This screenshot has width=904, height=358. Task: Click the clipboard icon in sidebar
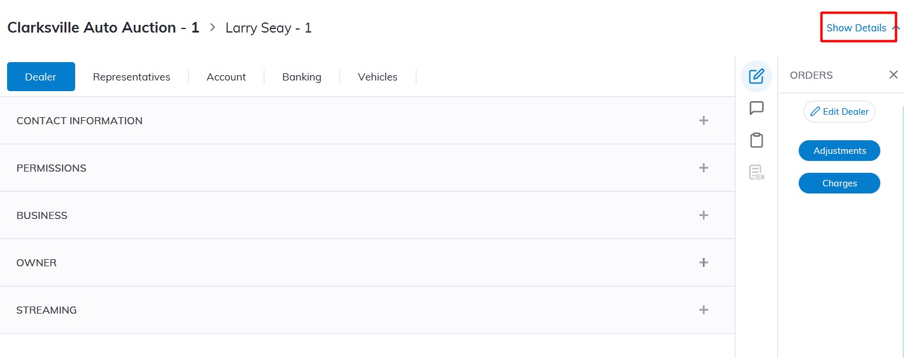[756, 140]
